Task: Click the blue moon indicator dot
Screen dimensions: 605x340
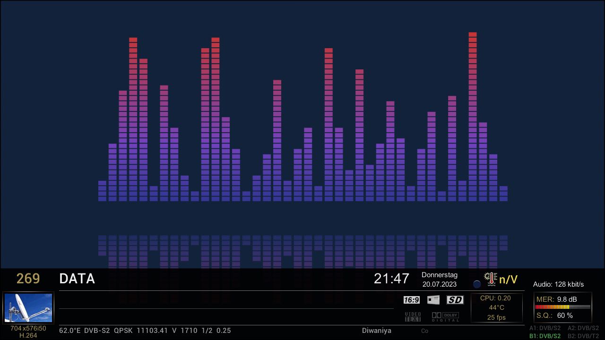Action: coord(477,284)
